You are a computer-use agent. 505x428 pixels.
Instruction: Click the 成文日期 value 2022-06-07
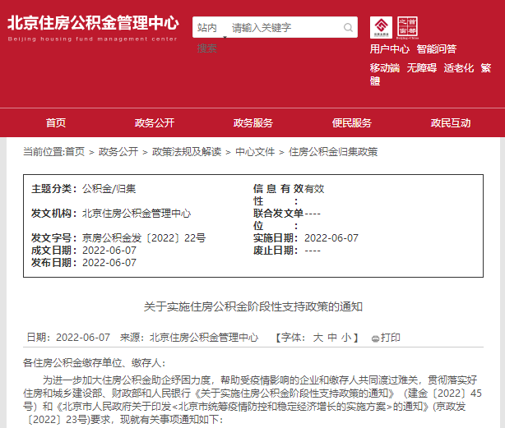(x=109, y=251)
